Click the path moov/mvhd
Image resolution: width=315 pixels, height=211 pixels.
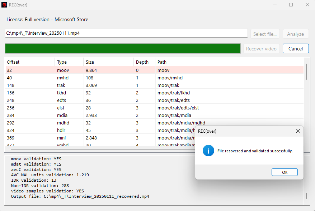170,78
